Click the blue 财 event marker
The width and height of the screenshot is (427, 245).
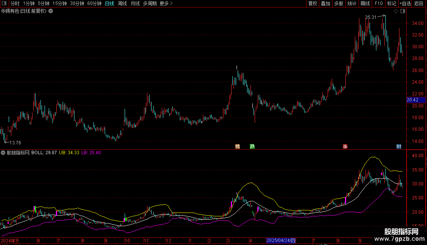pyautogui.click(x=399, y=147)
